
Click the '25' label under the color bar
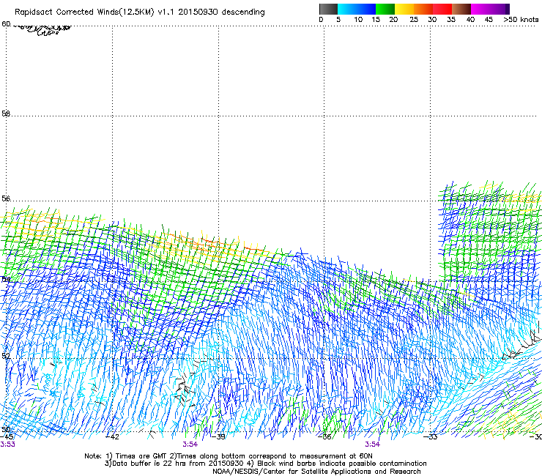pyautogui.click(x=414, y=20)
